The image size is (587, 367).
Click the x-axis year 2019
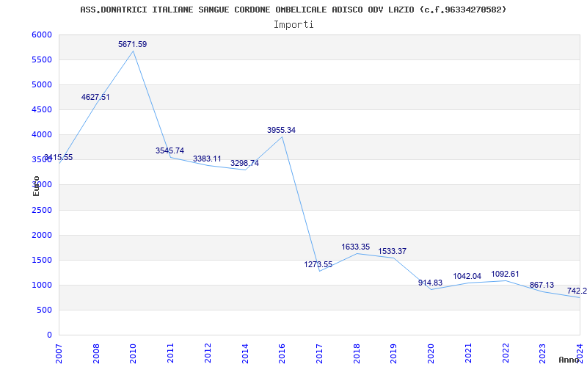[x=394, y=353]
